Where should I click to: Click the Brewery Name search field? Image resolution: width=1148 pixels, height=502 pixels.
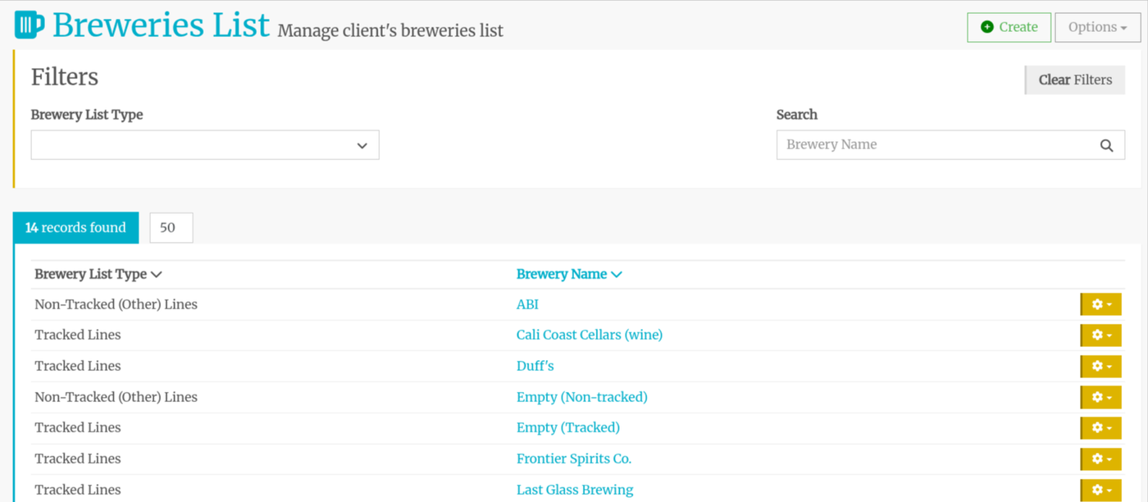(935, 145)
